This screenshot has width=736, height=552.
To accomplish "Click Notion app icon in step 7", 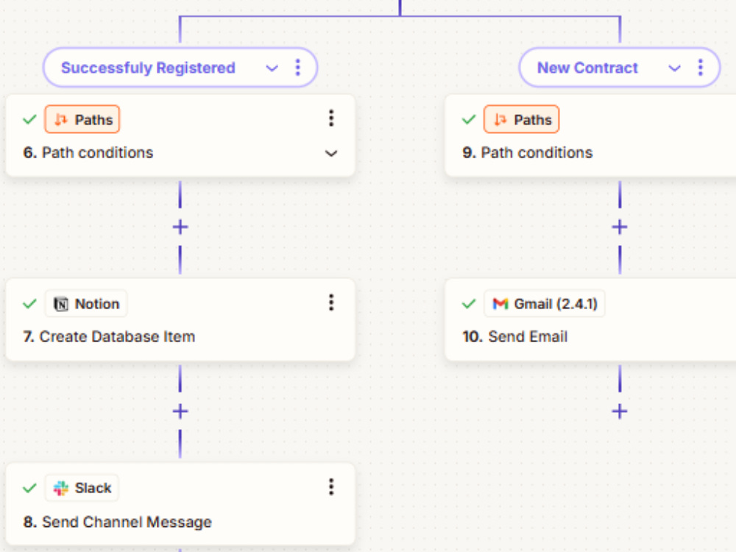I will point(61,304).
